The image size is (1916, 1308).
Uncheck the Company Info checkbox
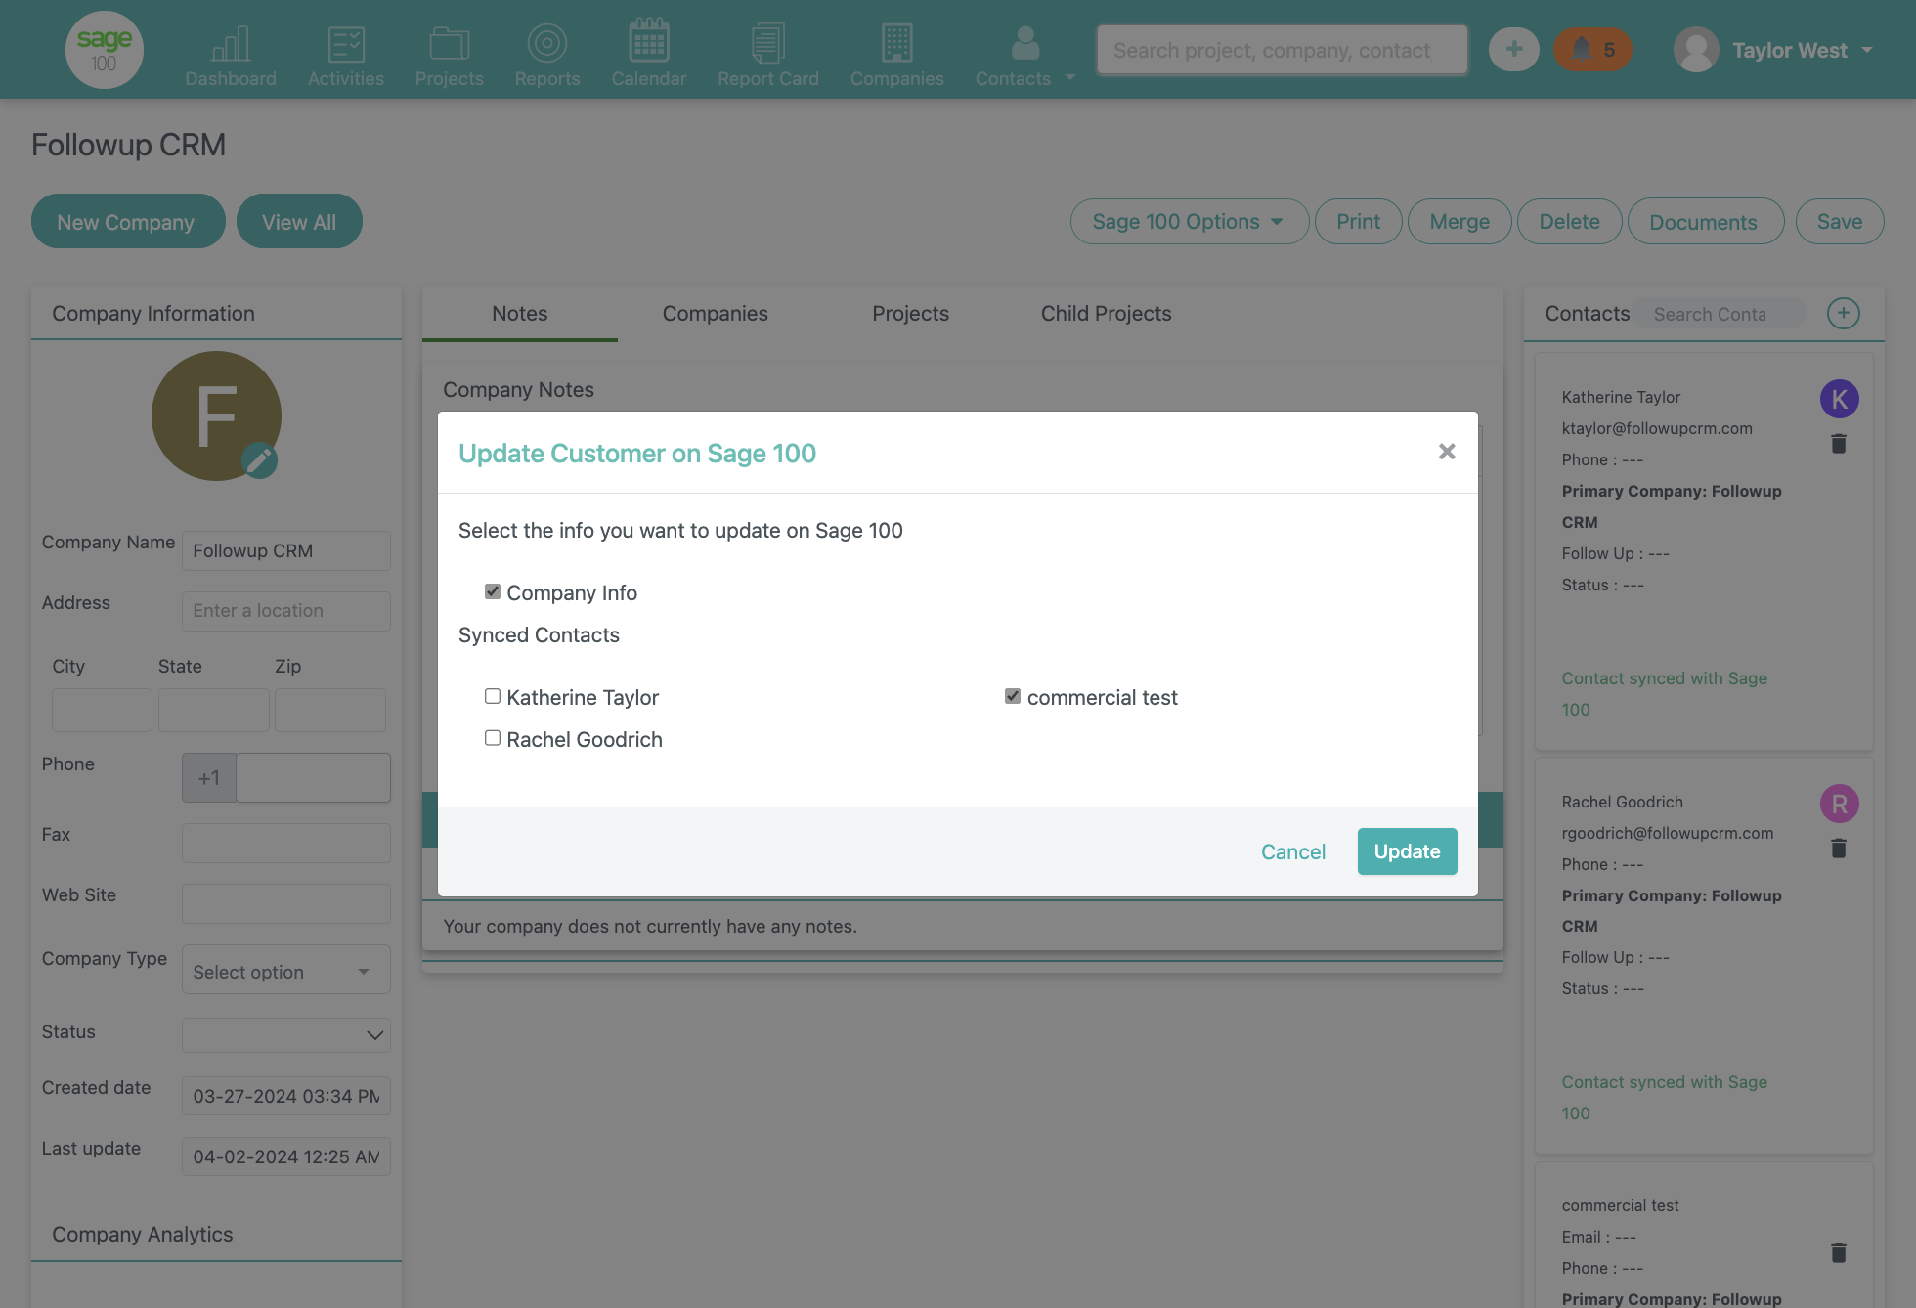click(493, 591)
